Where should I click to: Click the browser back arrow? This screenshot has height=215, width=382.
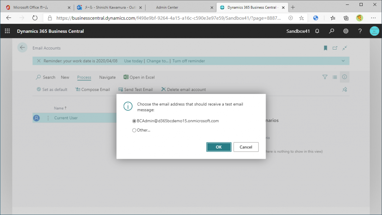click(9, 18)
